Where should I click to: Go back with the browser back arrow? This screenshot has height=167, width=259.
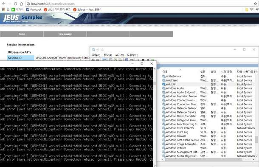coord(4,4)
